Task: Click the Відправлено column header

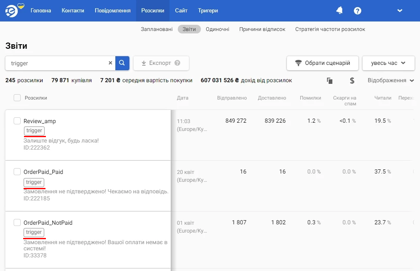Action: [x=232, y=98]
